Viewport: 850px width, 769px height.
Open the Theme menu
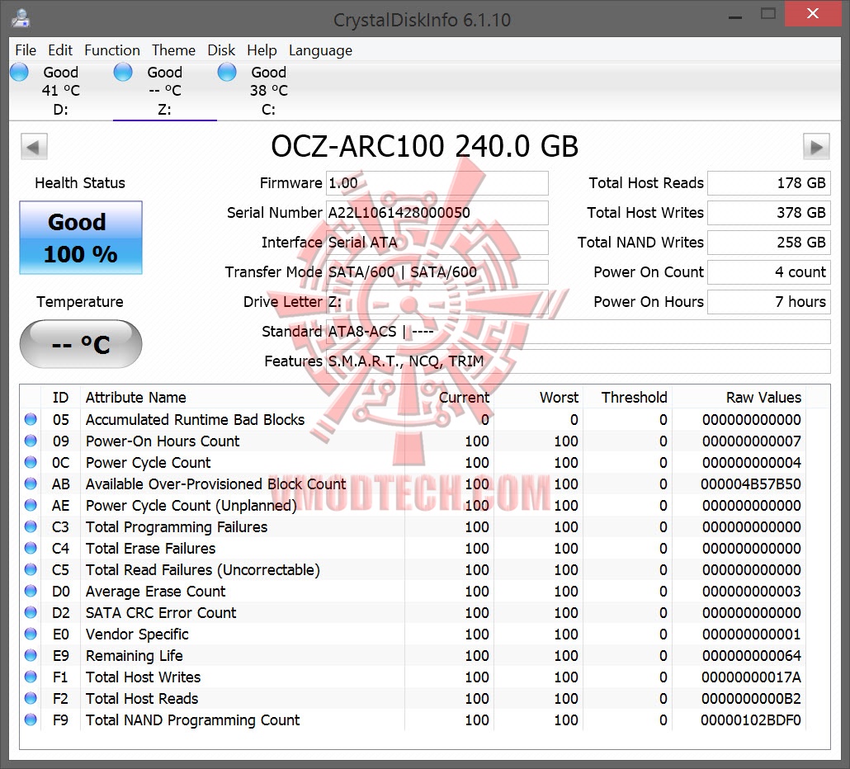173,50
